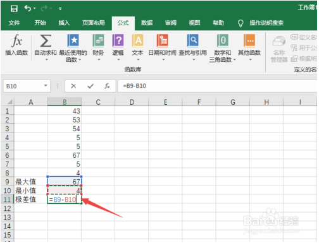Screen dimensions: 319x243
Task: Select row 1 header
Action: tap(7, 111)
